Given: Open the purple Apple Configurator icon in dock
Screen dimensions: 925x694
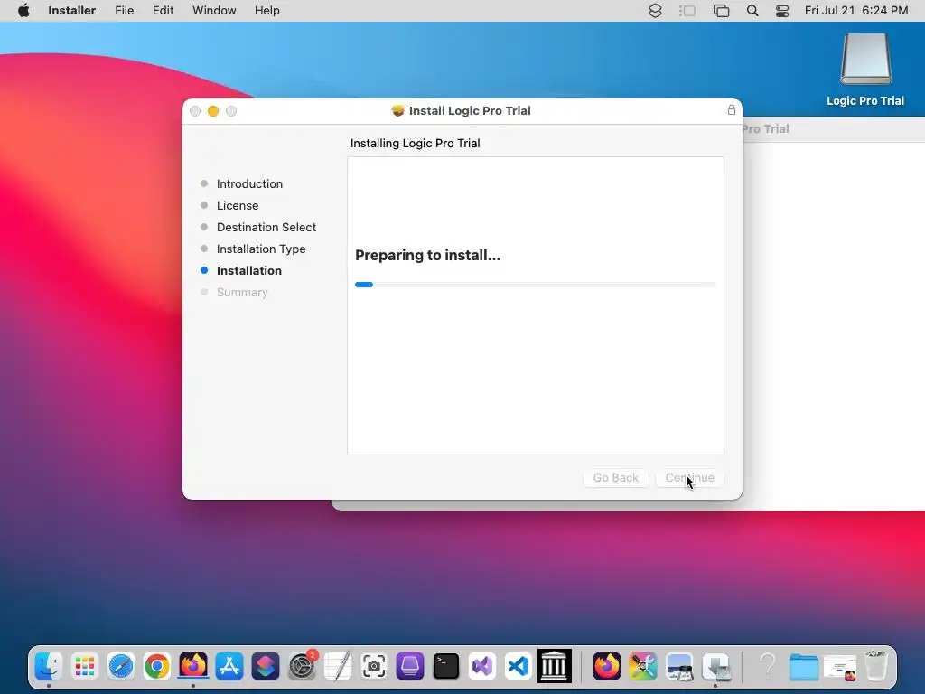Looking at the screenshot, I should point(410,666).
